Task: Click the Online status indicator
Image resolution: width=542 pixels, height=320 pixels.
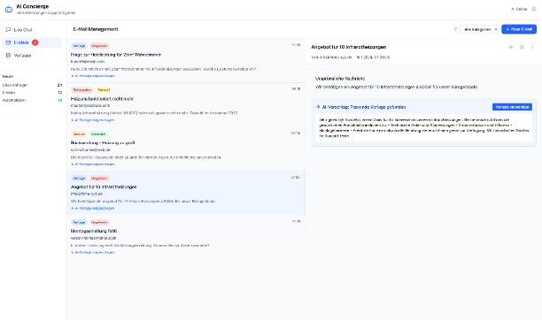Action: [519, 10]
